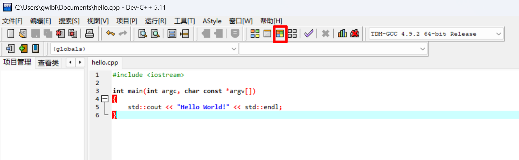
Task: Click the greyed-out shield-shaped icon
Action: [235, 34]
